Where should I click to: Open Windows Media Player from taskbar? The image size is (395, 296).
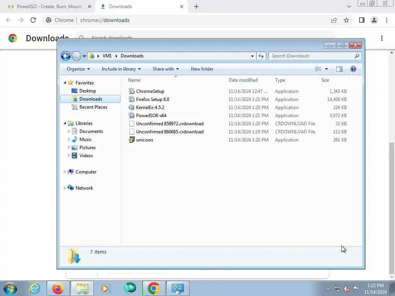point(105,288)
